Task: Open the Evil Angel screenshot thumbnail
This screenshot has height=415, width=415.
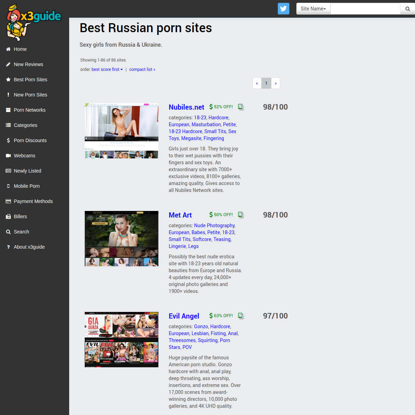Action: 121,340
